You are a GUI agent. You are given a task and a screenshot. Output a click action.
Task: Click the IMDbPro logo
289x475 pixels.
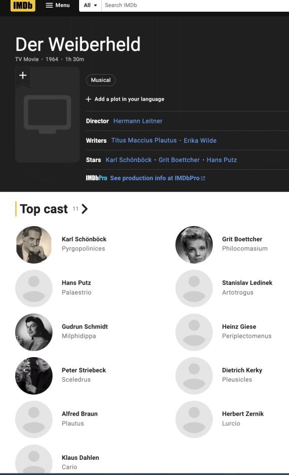[96, 178]
